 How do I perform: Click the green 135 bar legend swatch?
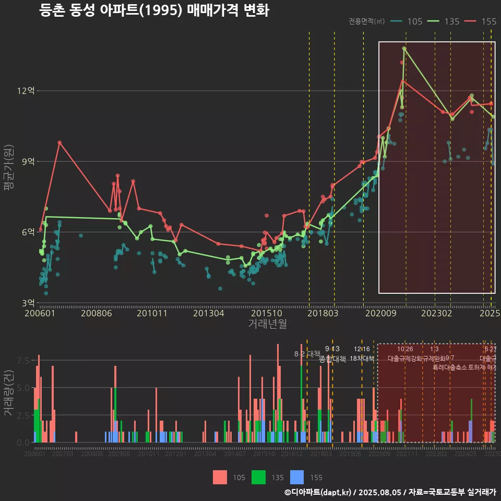(x=258, y=478)
